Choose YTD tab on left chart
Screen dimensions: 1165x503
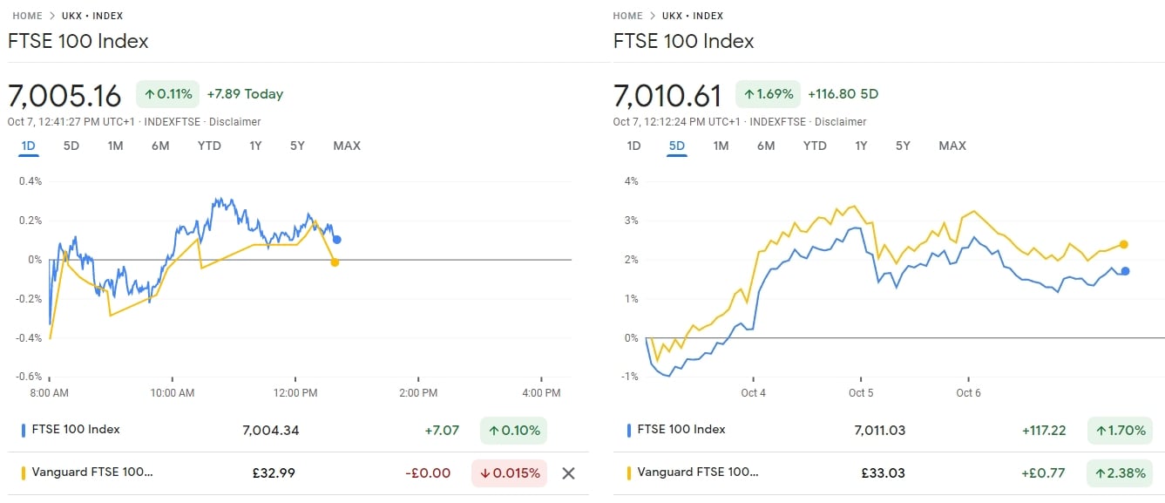[x=209, y=146]
